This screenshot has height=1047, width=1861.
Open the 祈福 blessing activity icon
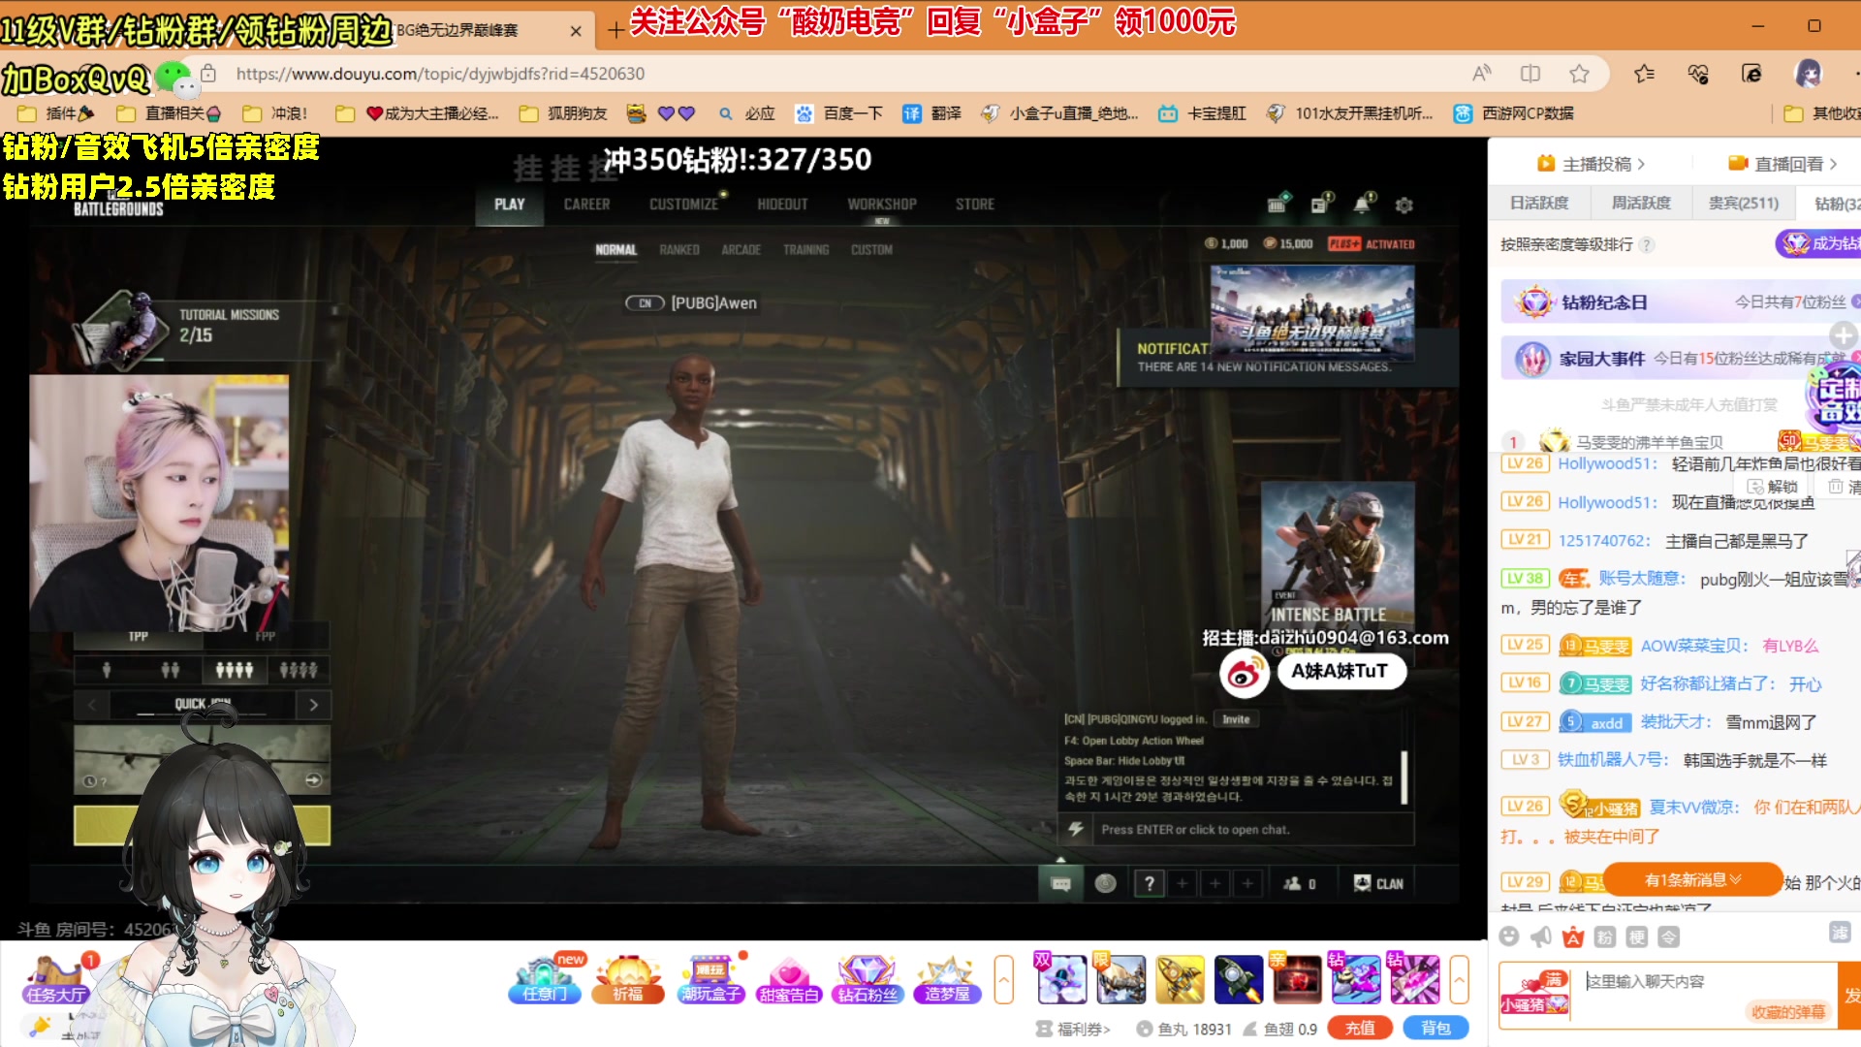(x=628, y=979)
